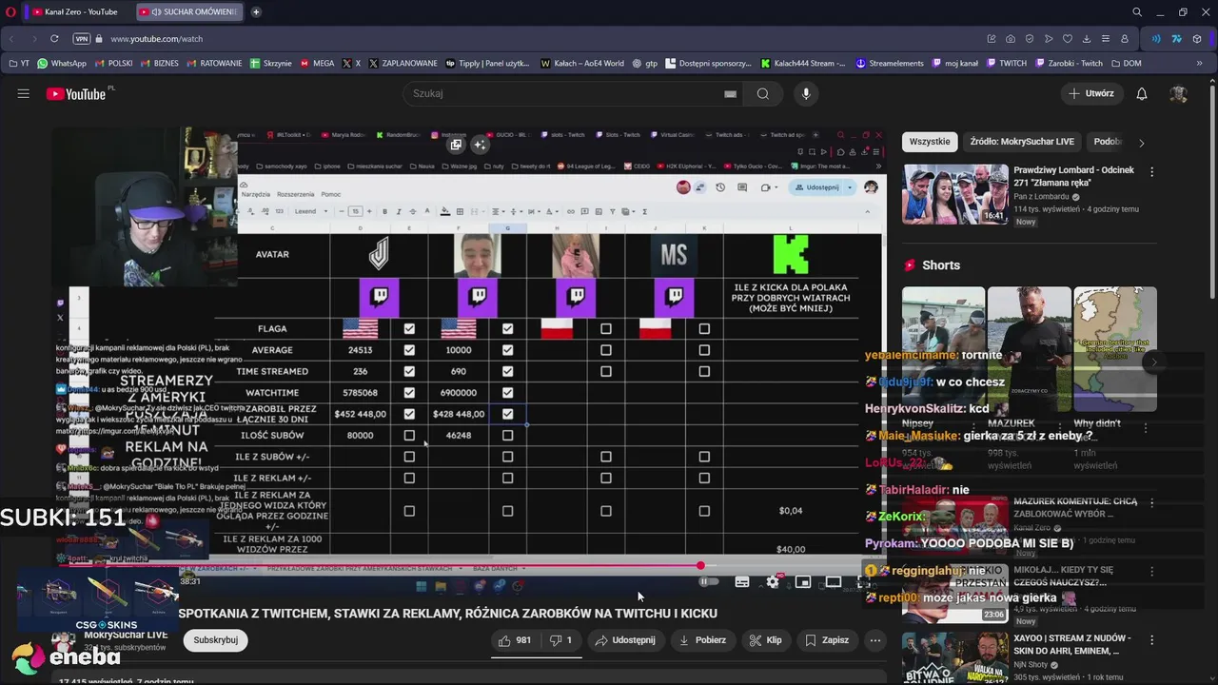Take a snapshot with camera icon

[x=1011, y=39]
